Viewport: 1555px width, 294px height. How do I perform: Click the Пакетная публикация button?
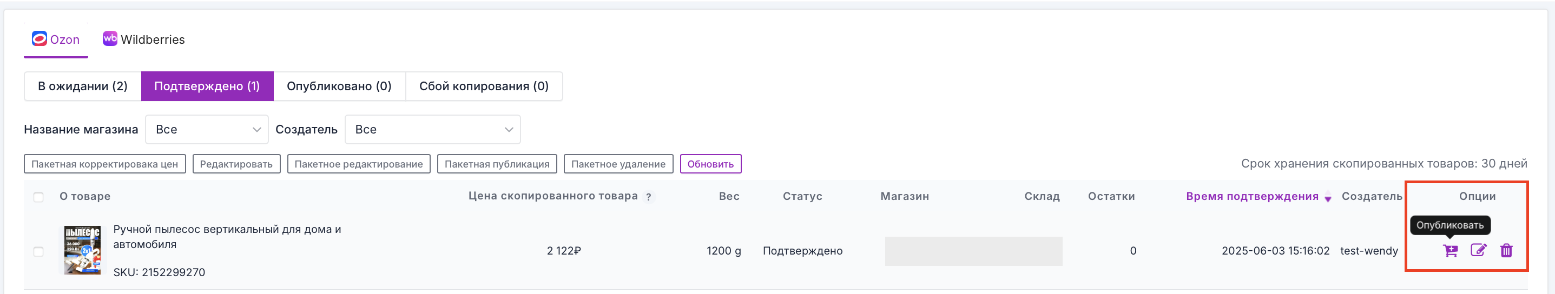click(x=497, y=164)
